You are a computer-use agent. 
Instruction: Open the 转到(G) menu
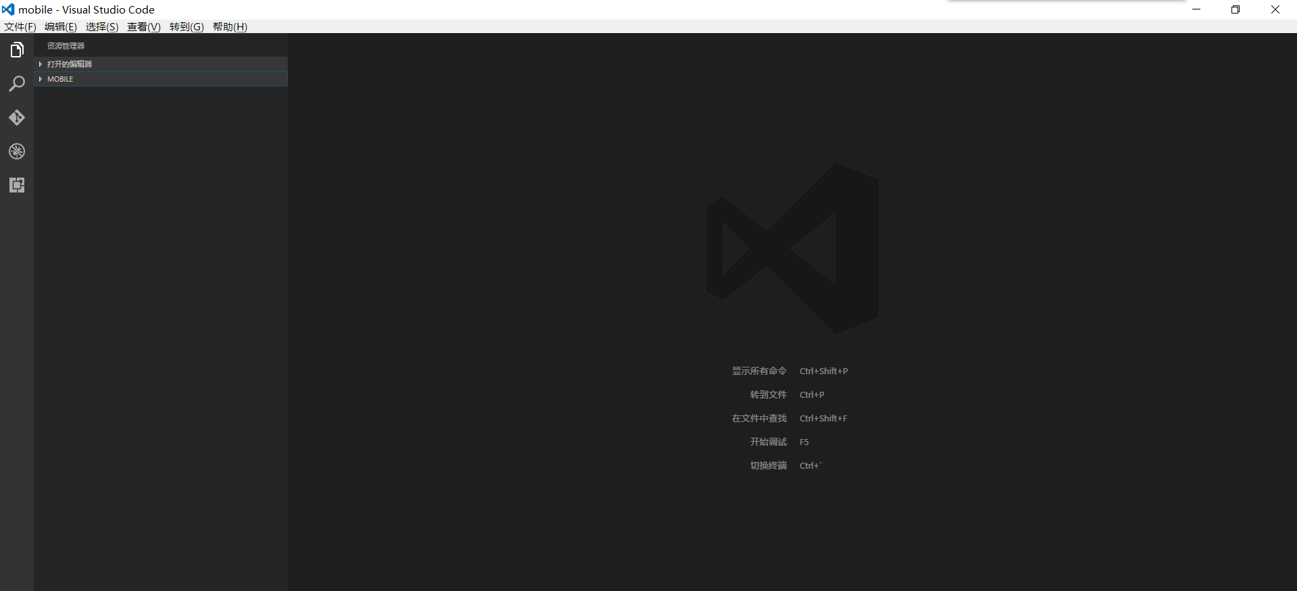coord(186,26)
